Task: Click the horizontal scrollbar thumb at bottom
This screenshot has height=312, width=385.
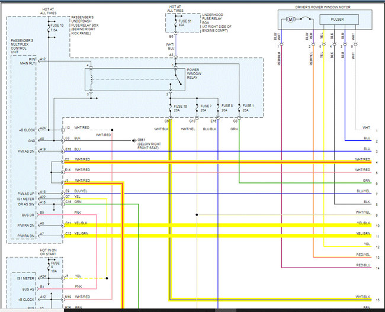Action: point(226,310)
